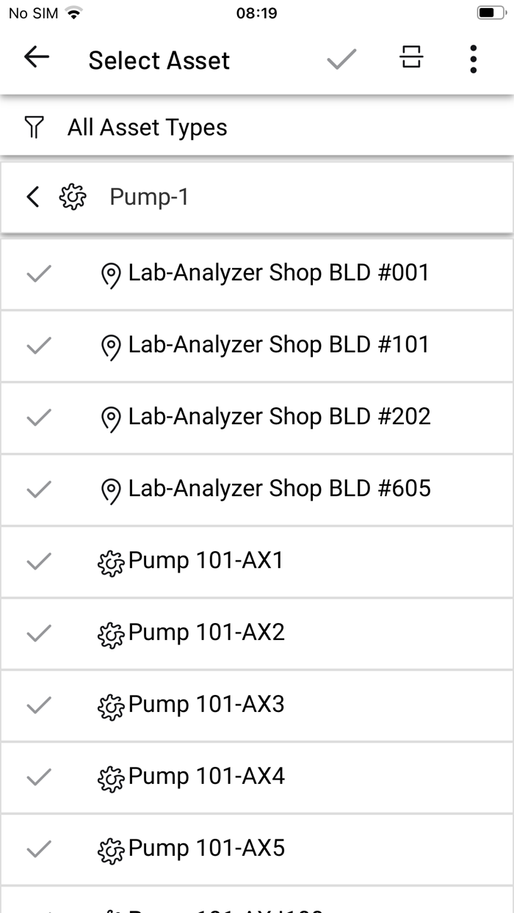The image size is (514, 913).
Task: Tap the Select Asset page title
Action: 159,60
